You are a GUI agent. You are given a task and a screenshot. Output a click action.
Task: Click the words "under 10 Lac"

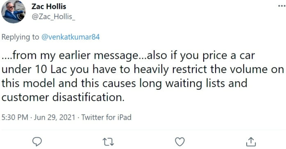tap(35, 69)
